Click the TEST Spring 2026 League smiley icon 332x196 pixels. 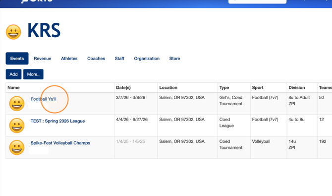coord(17,126)
